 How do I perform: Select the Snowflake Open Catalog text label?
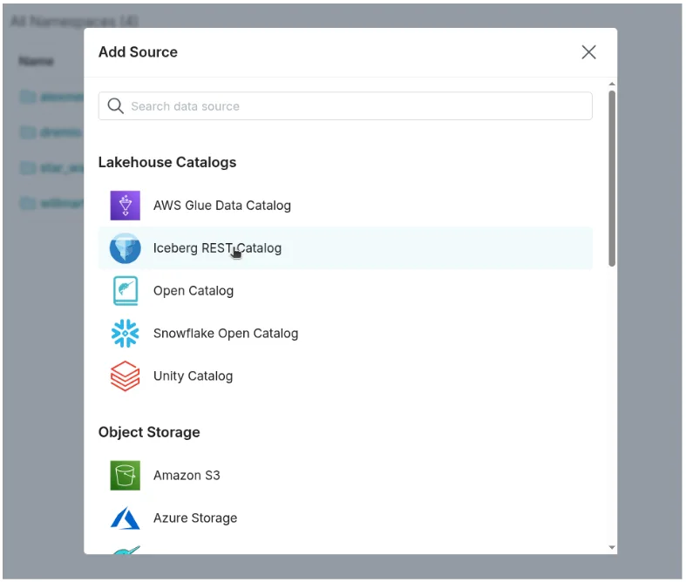pyautogui.click(x=225, y=334)
